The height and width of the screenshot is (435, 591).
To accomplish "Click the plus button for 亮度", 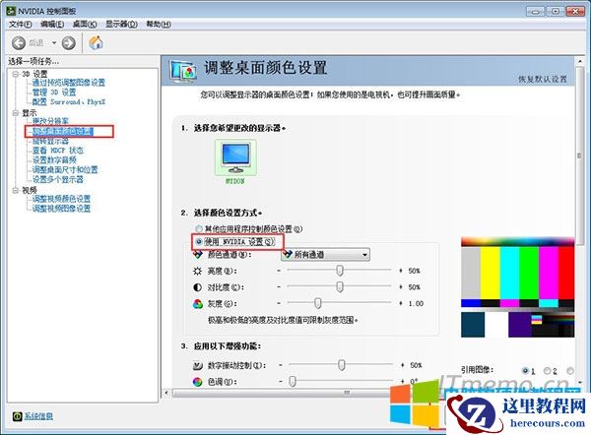I will (400, 271).
